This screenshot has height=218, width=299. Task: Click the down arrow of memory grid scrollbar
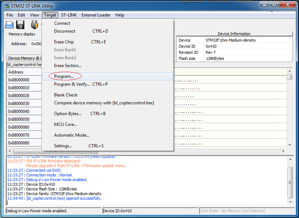[x=290, y=145]
